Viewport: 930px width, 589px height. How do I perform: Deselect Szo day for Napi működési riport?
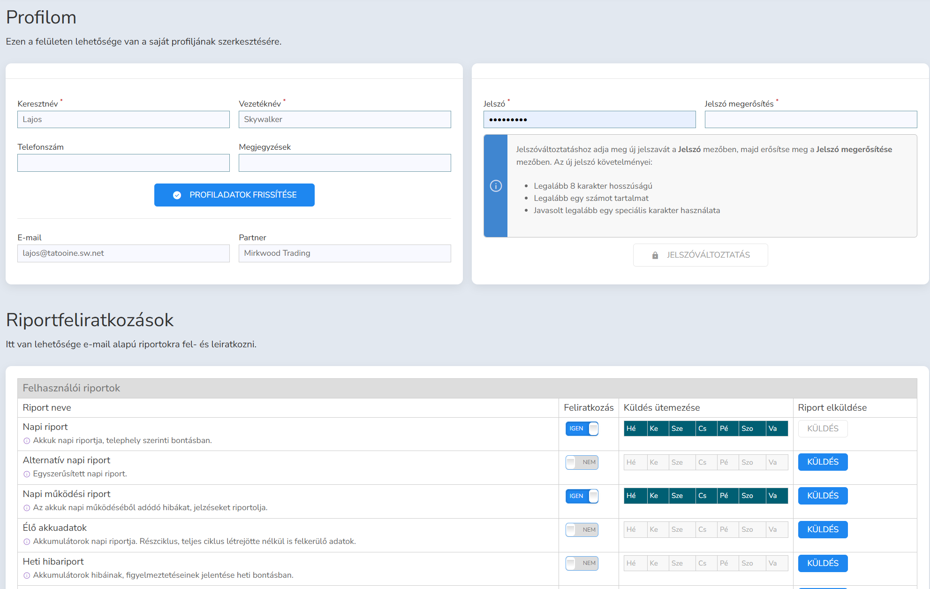tap(751, 496)
